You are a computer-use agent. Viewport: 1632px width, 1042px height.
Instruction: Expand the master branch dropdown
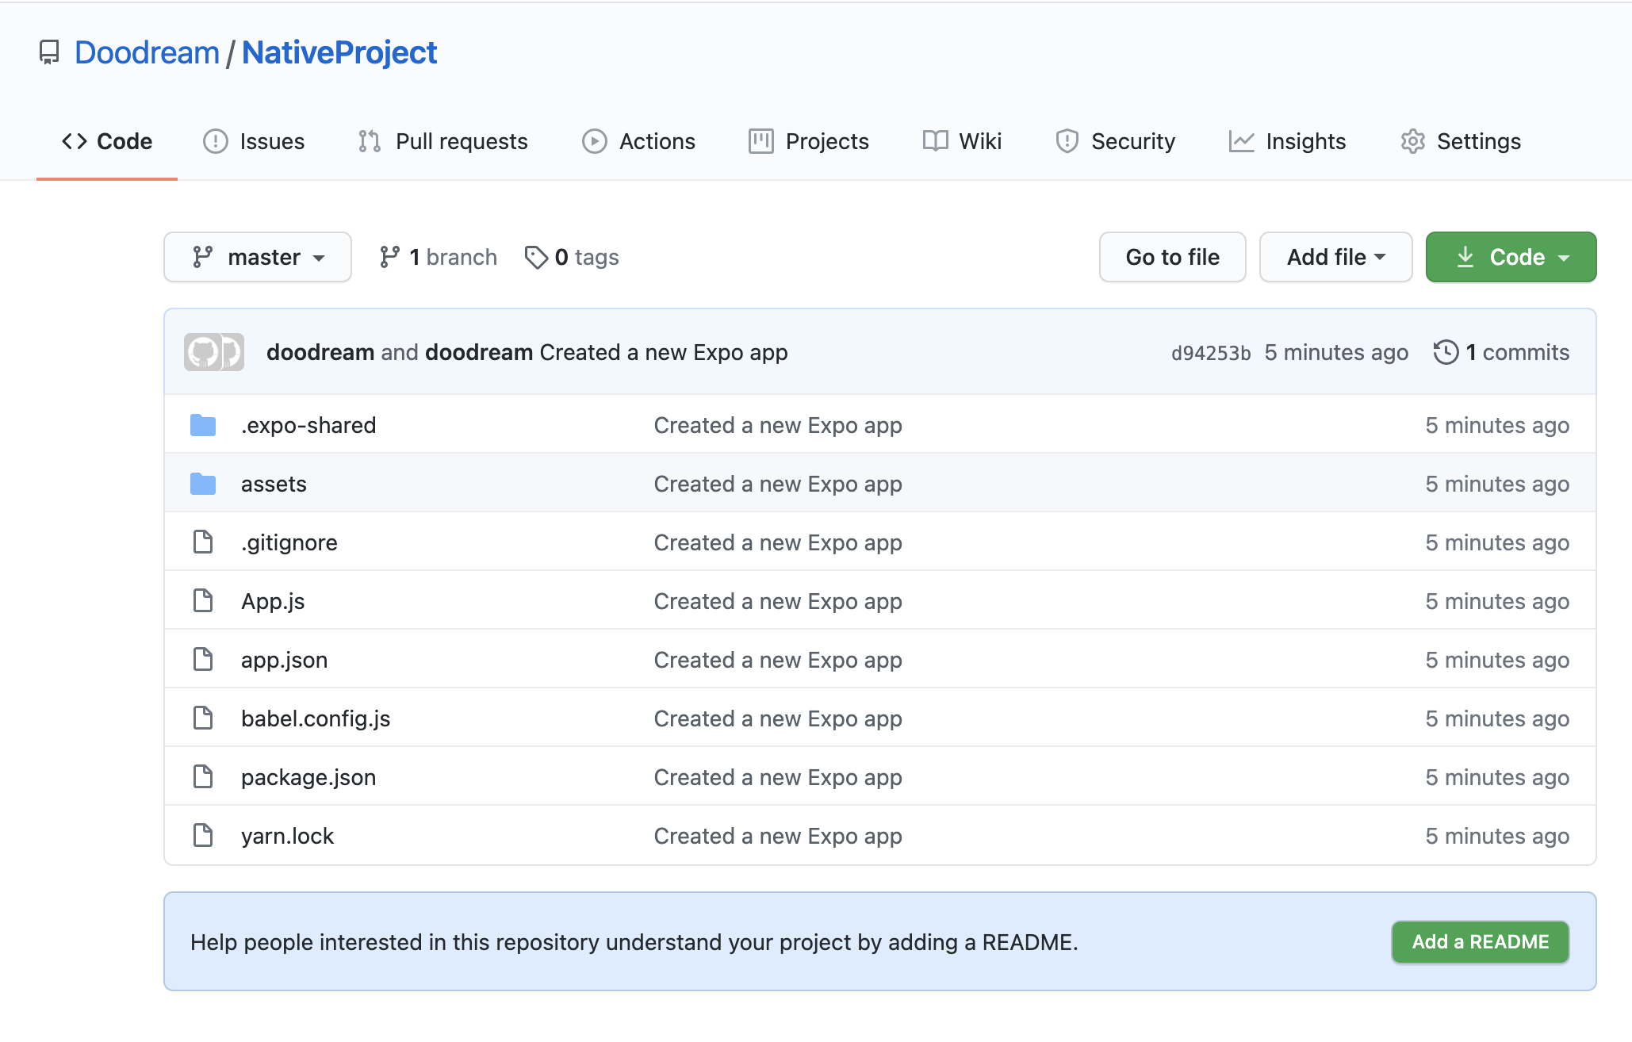[x=258, y=257]
